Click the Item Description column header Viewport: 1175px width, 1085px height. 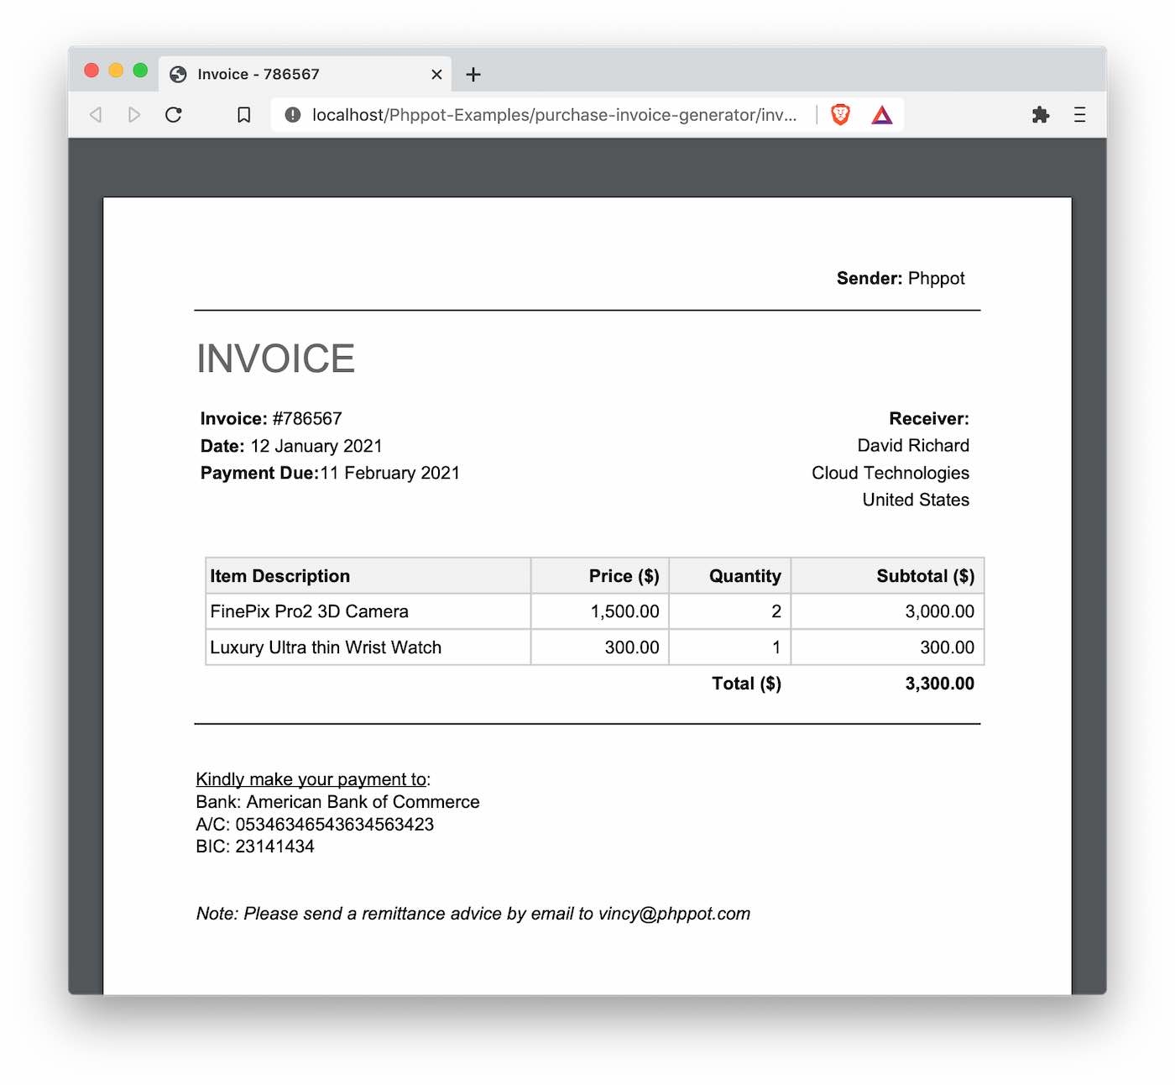tap(280, 576)
